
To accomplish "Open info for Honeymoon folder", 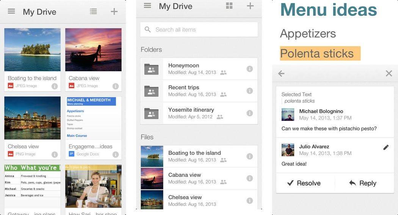I will click(x=250, y=69).
